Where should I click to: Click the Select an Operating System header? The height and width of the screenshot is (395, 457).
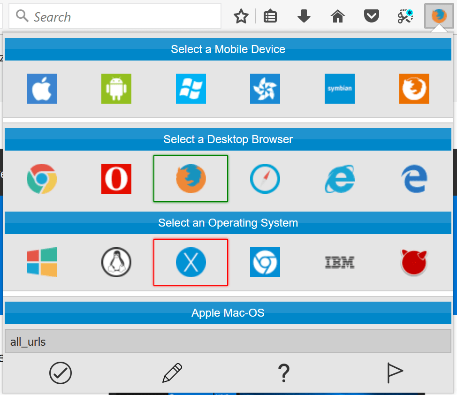tap(228, 223)
